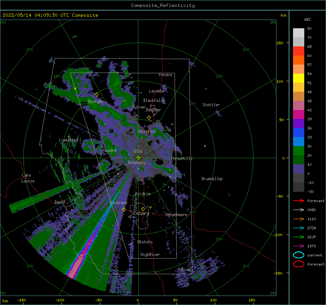Click the Drumheller label

pyautogui.click(x=212, y=179)
